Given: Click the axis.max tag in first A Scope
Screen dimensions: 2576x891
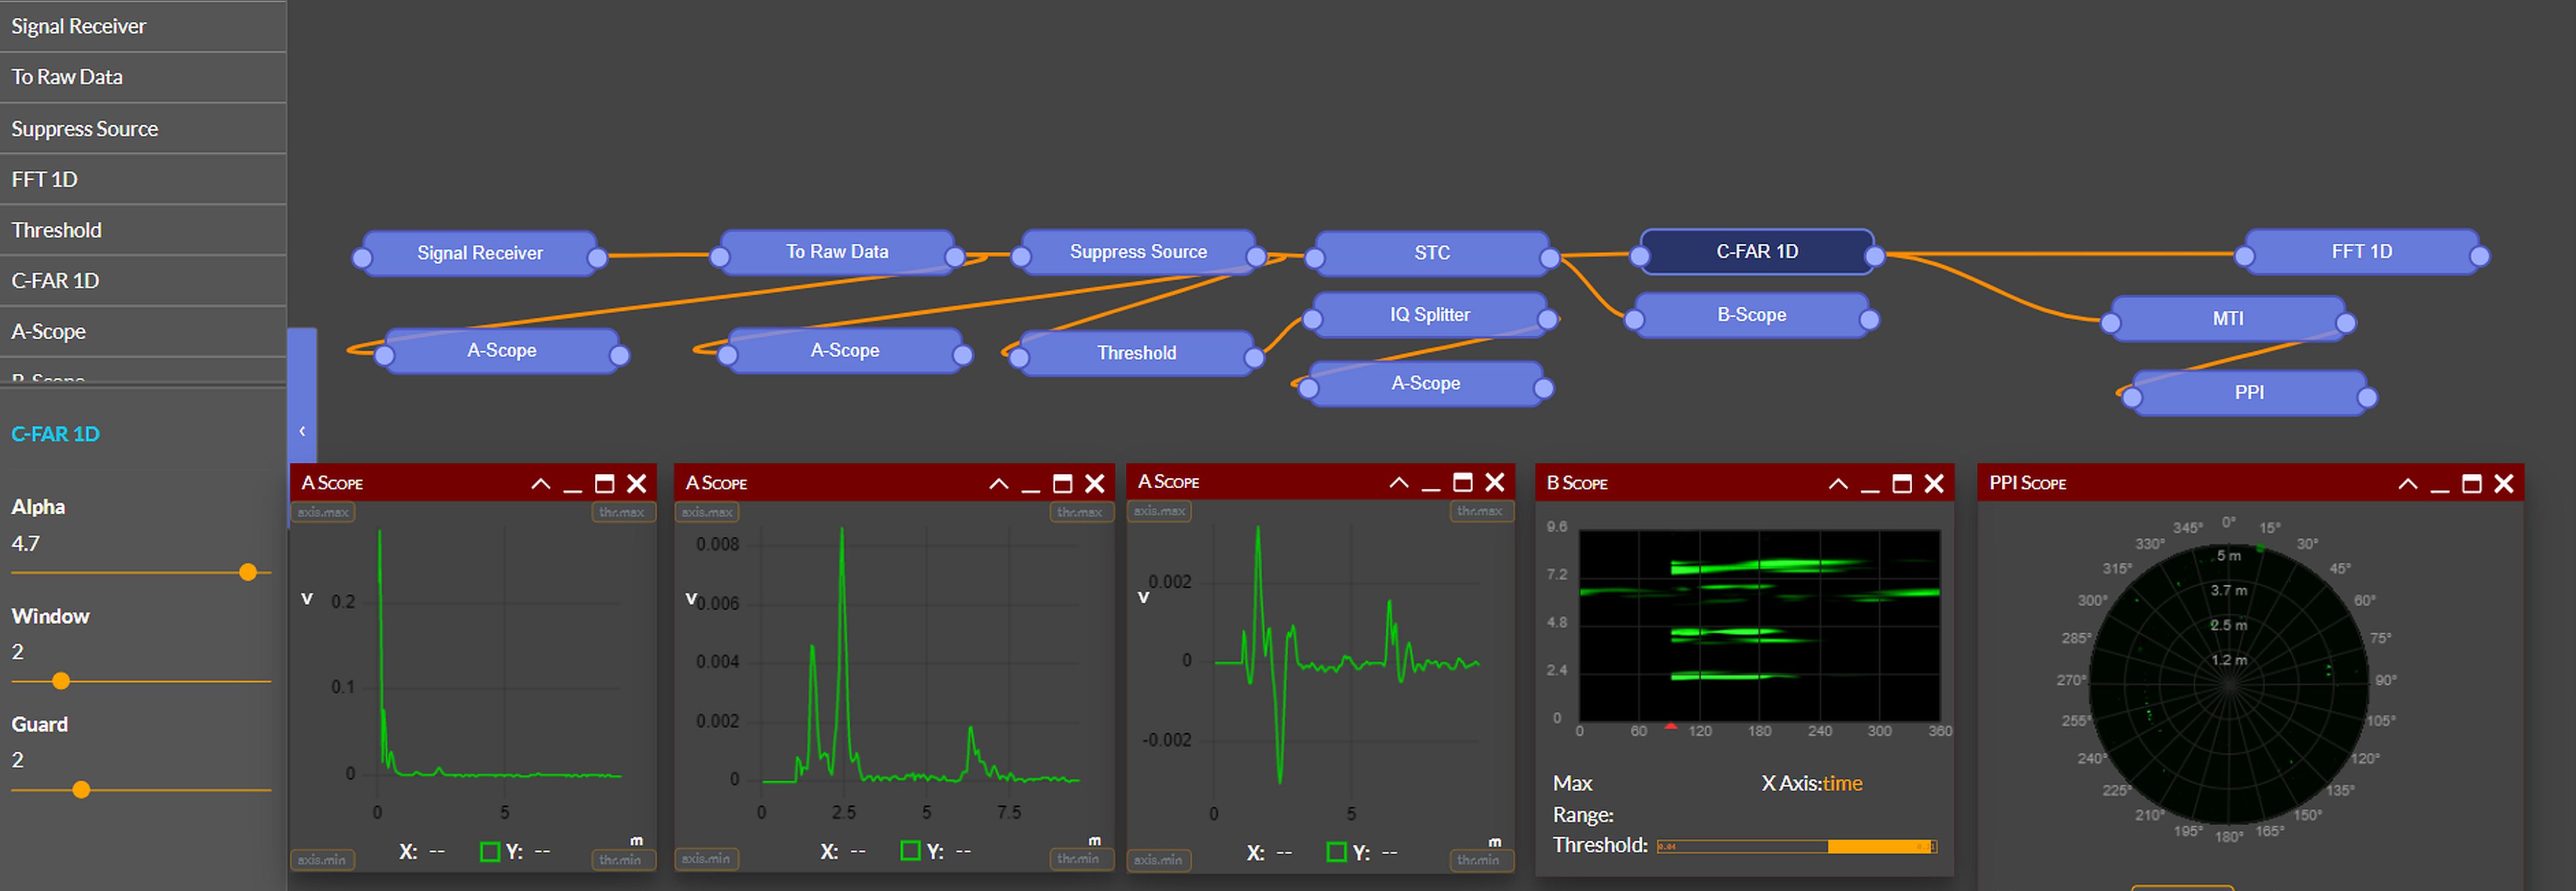Looking at the screenshot, I should pos(323,512).
